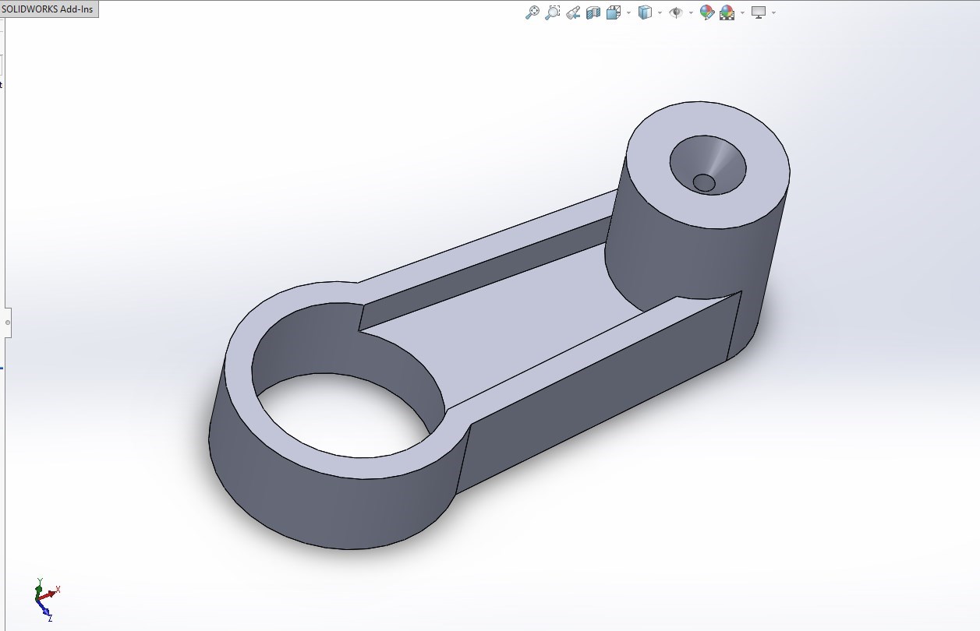Select the Zoom to Area tool
The image size is (980, 631).
(x=553, y=12)
